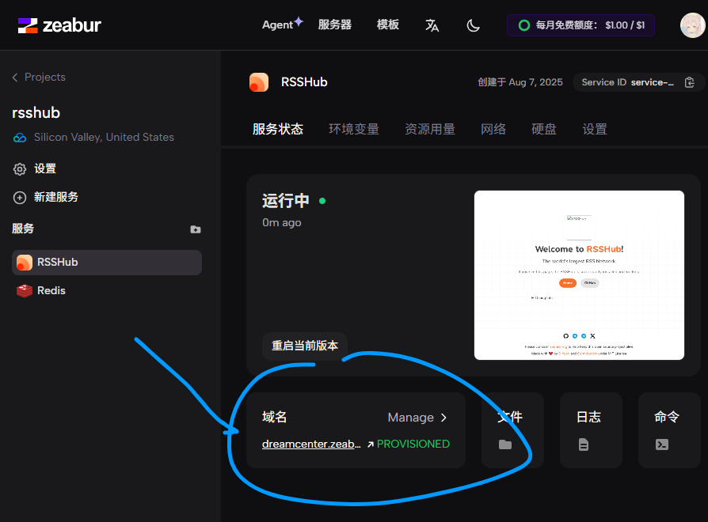Toggle dark mode moon icon
The image size is (708, 522).
pyautogui.click(x=474, y=25)
